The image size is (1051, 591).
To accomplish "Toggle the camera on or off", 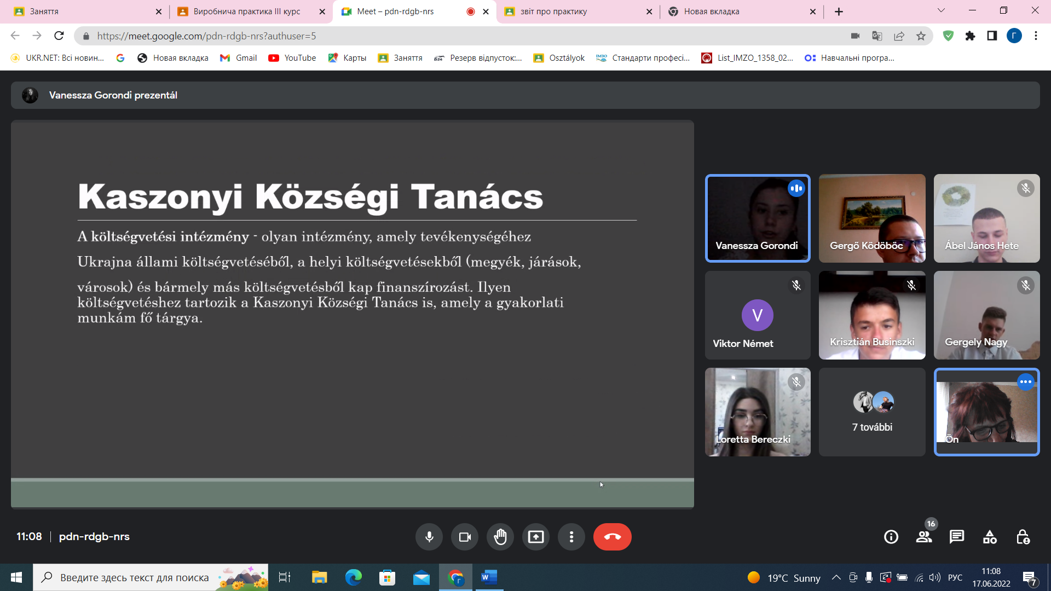I will click(x=465, y=537).
